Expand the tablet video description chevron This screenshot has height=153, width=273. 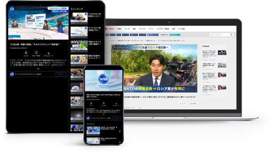(38, 69)
